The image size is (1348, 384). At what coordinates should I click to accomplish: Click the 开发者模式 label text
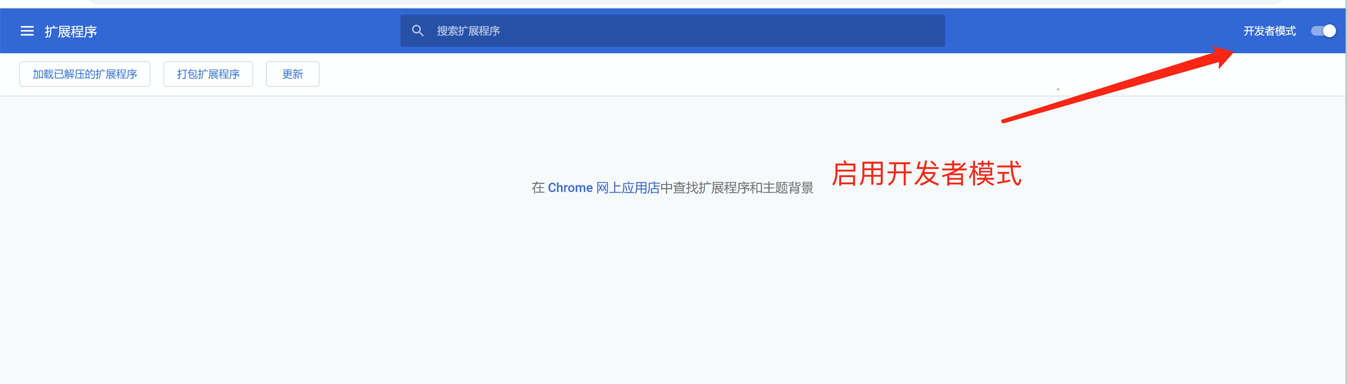(1269, 31)
